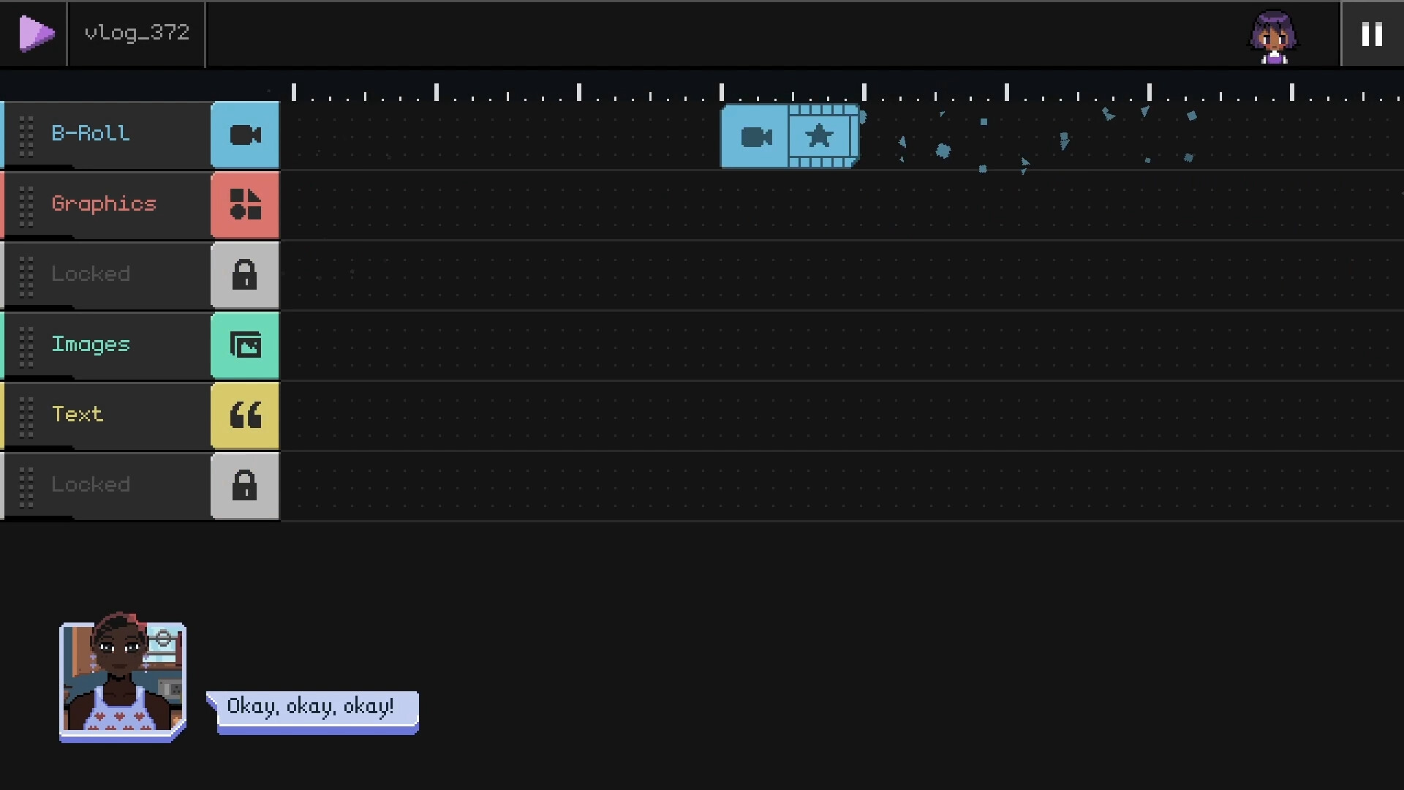Grab the B-Roll track drag handle

26,136
